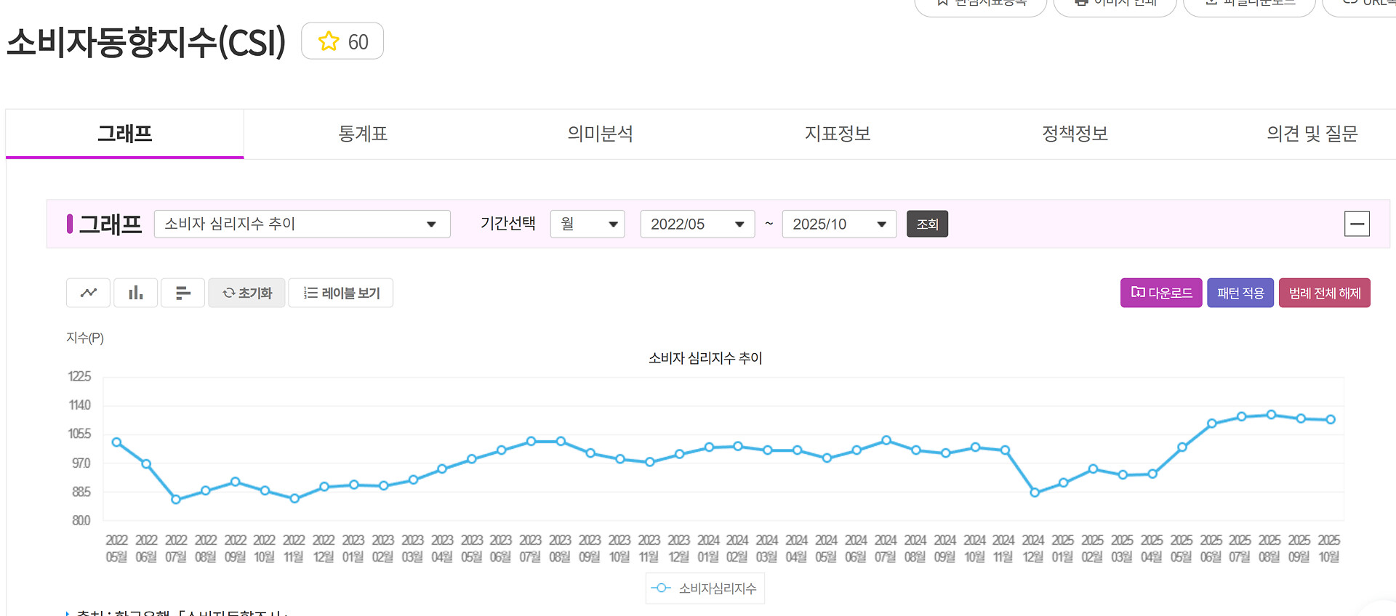Open the 소비자 심리지수 추이 graph dropdown
This screenshot has width=1396, height=616.
[302, 224]
